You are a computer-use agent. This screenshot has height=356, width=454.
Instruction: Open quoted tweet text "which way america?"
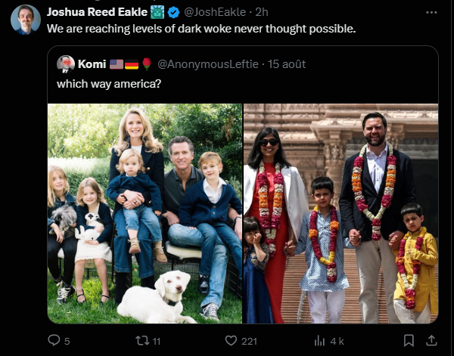(108, 81)
